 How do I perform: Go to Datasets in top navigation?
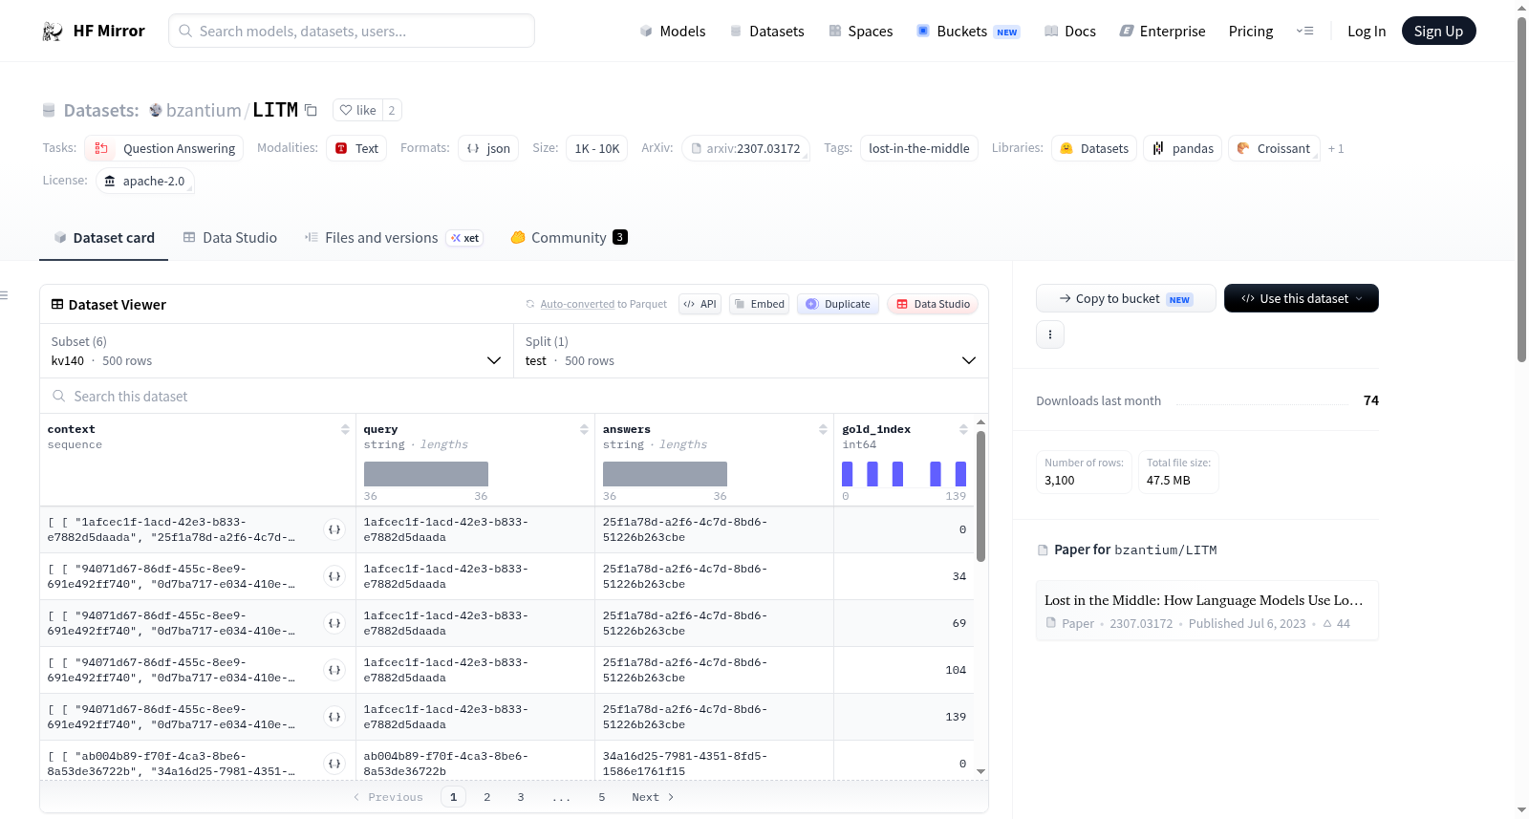(x=767, y=32)
